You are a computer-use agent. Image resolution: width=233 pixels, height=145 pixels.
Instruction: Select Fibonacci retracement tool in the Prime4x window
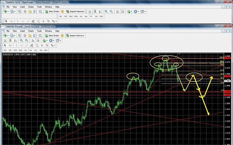(37, 45)
